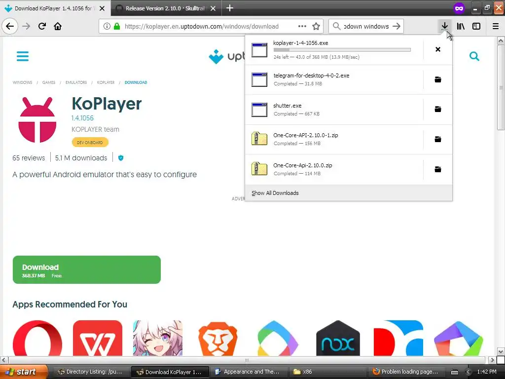Click the blue security shield badge
505x379 pixels.
coord(121,158)
